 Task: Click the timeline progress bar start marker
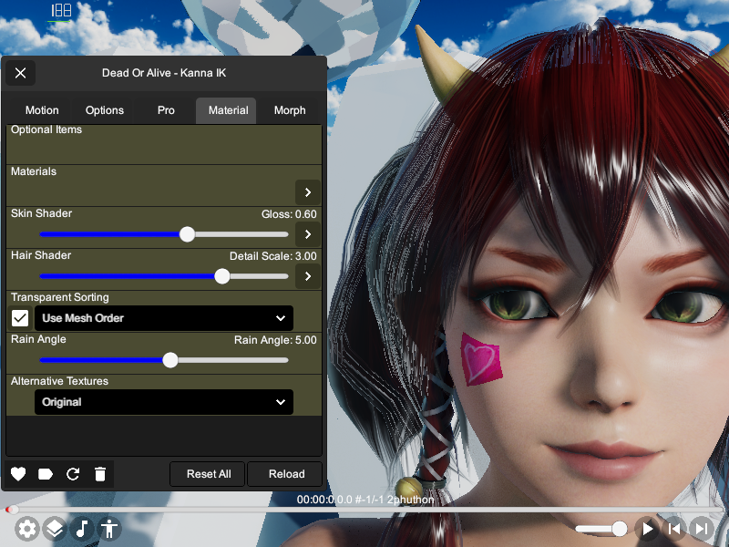12,510
